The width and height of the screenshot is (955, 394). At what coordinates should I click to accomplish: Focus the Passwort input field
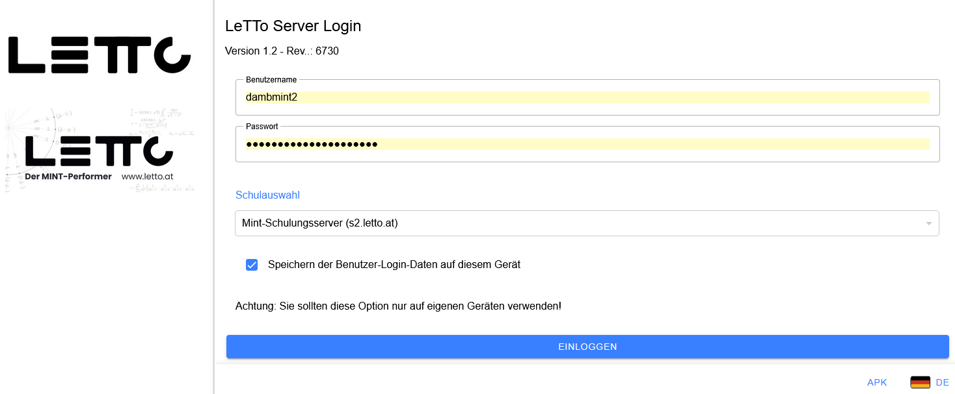(585, 144)
